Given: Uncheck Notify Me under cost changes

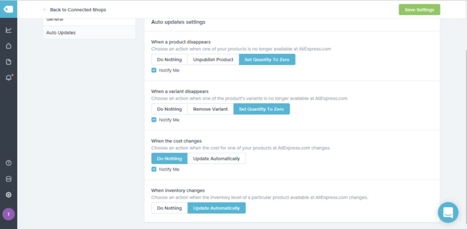Looking at the screenshot, I should (154, 169).
